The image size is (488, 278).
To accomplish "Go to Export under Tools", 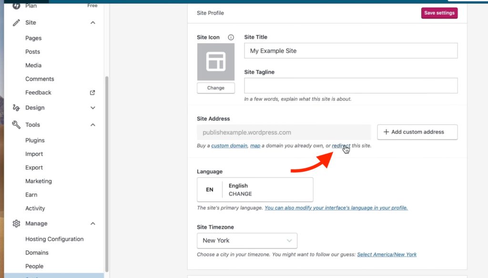I will pos(34,167).
